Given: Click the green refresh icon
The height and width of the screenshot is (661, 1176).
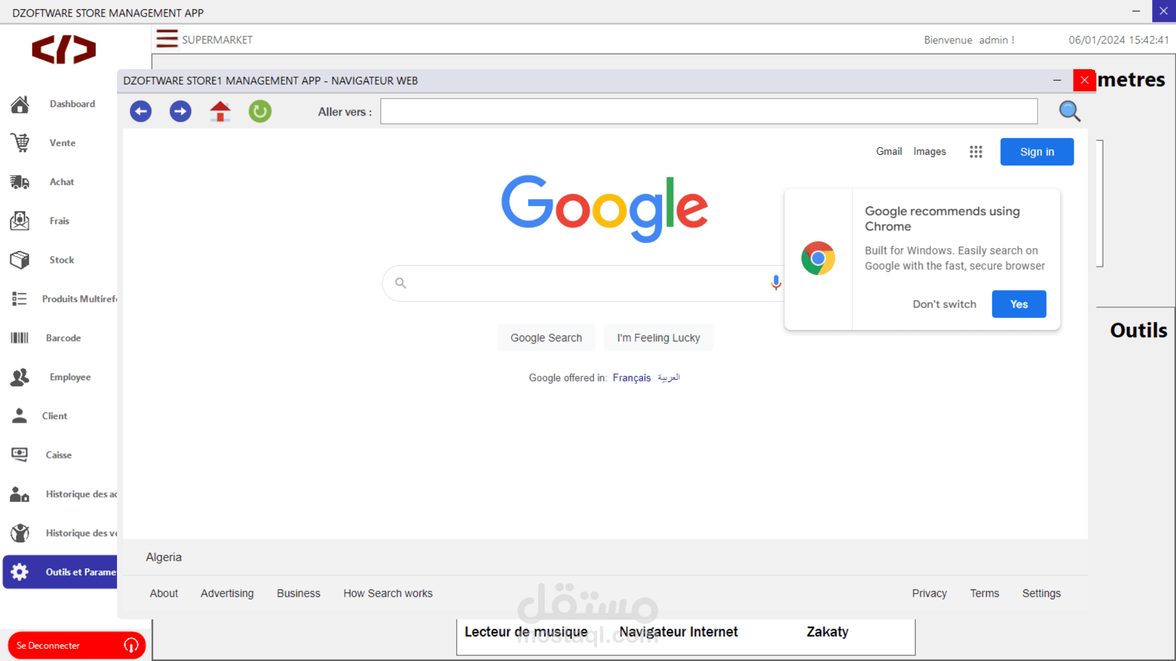Looking at the screenshot, I should coord(260,111).
